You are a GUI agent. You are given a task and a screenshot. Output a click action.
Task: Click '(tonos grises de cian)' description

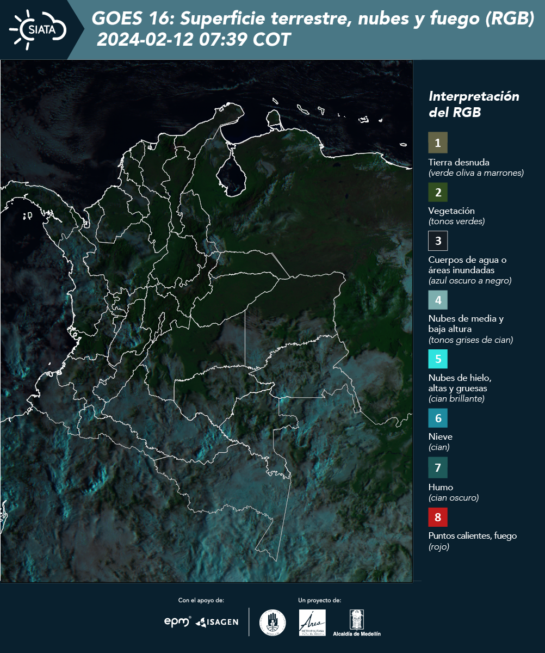coord(470,340)
